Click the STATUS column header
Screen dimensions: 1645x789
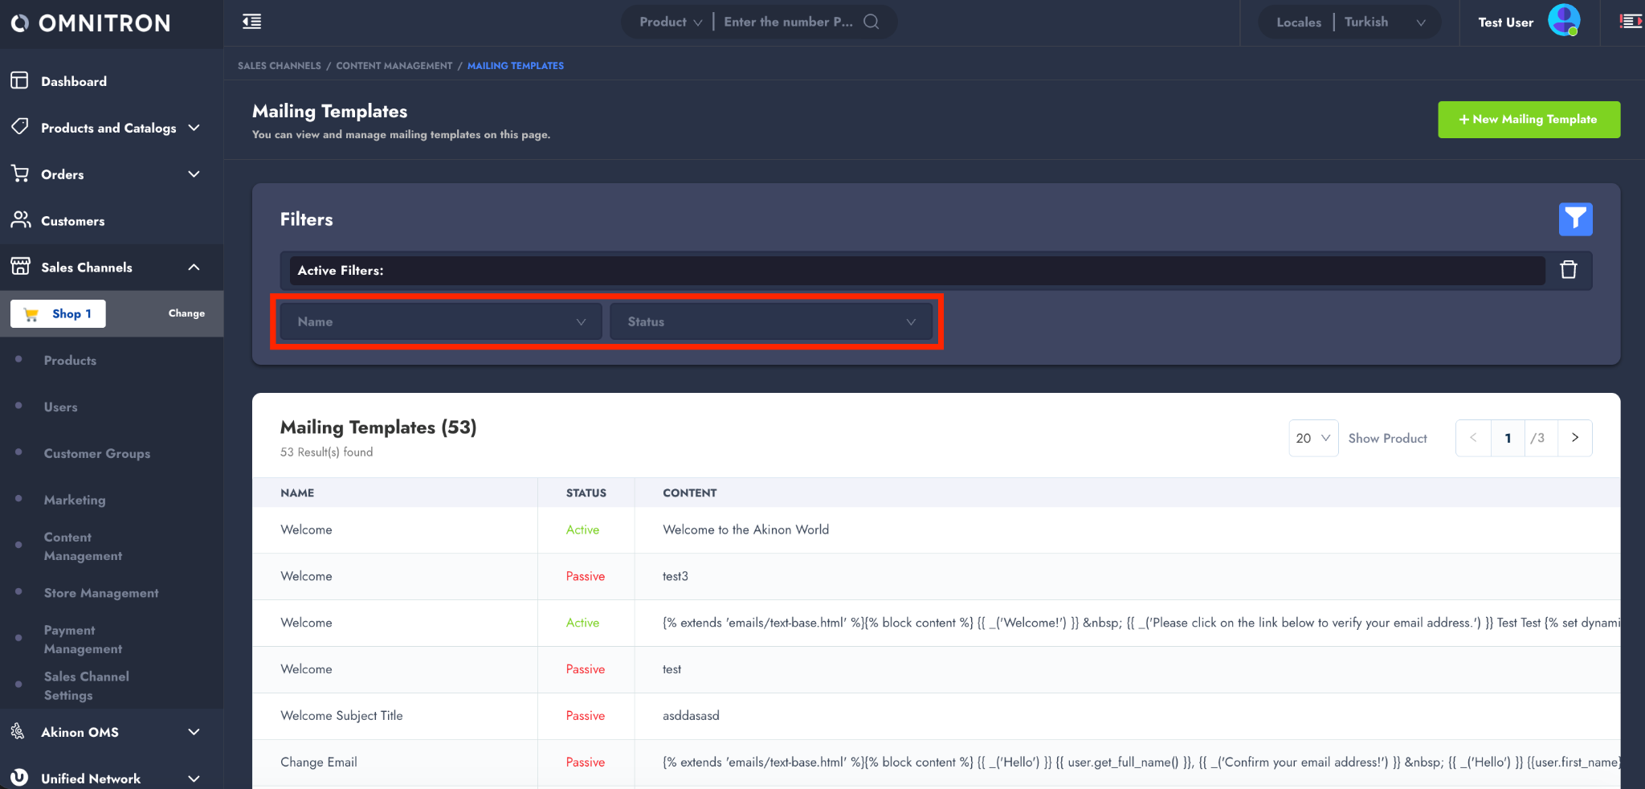click(x=586, y=493)
